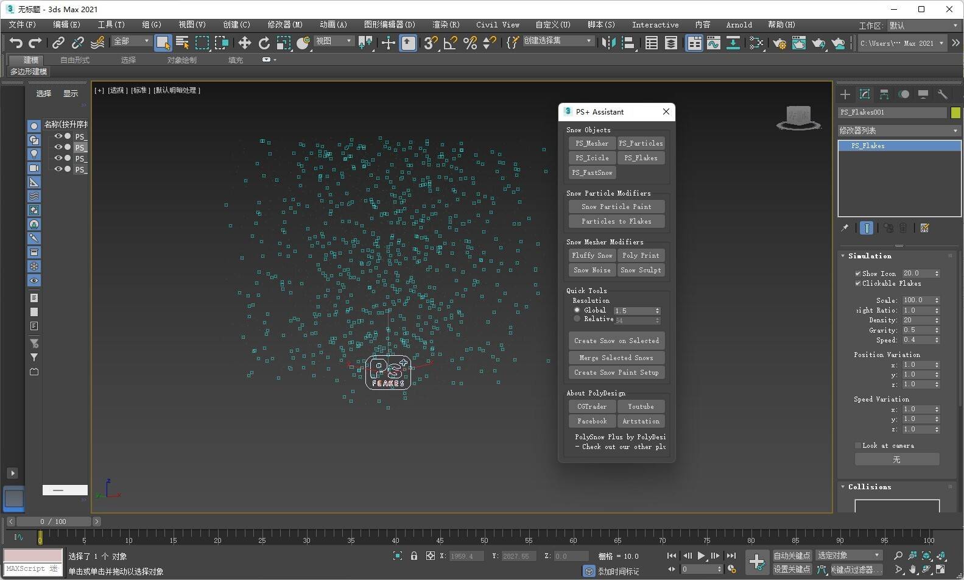964x580 pixels.
Task: Click the Scale value input field
Action: (918, 300)
